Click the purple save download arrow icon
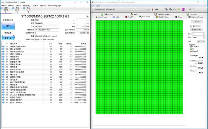208x129 pixels. (183, 9)
